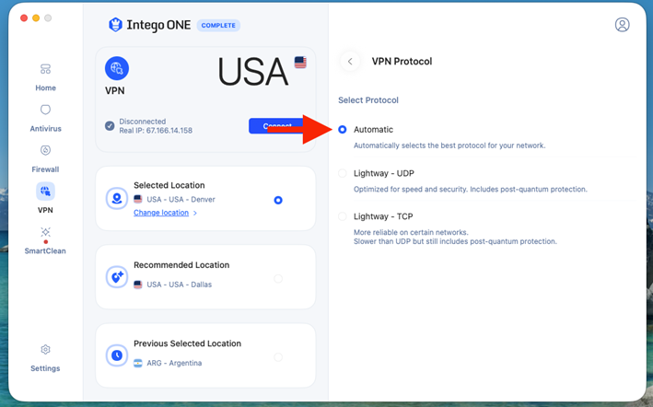Click the ARG - Argentina text
Viewport: 653px width, 407px height.
(x=174, y=364)
